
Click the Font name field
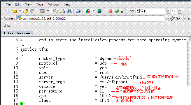(x=151, y=11)
